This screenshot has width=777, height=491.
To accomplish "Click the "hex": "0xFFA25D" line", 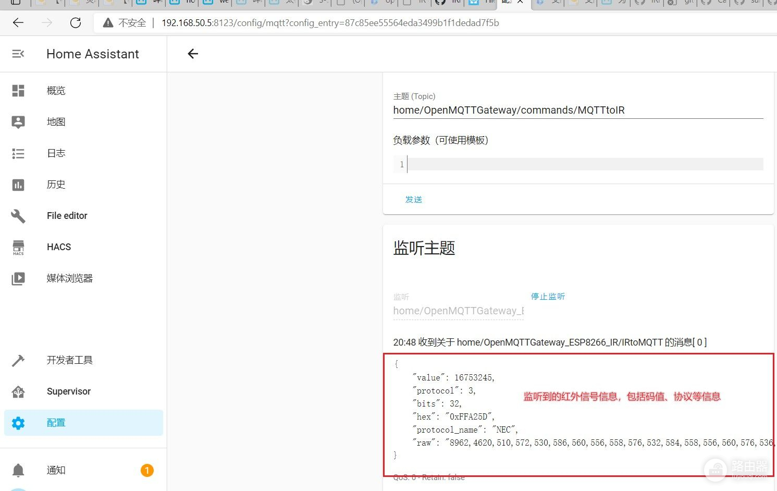I will point(453,416).
